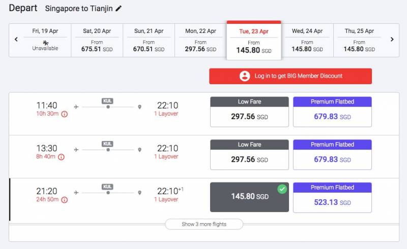Click info icon beside 8h 40m duration

[x=61, y=157]
